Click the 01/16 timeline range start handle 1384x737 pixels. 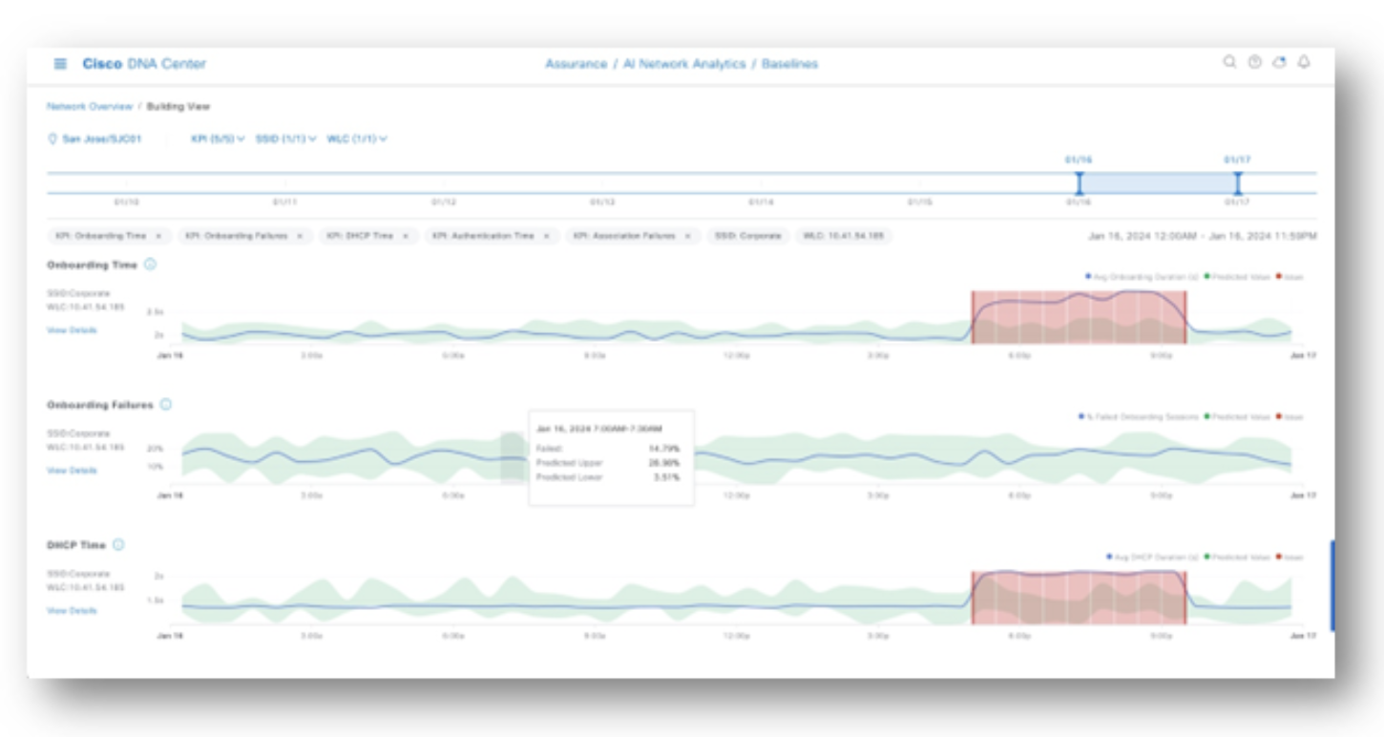pyautogui.click(x=1080, y=182)
